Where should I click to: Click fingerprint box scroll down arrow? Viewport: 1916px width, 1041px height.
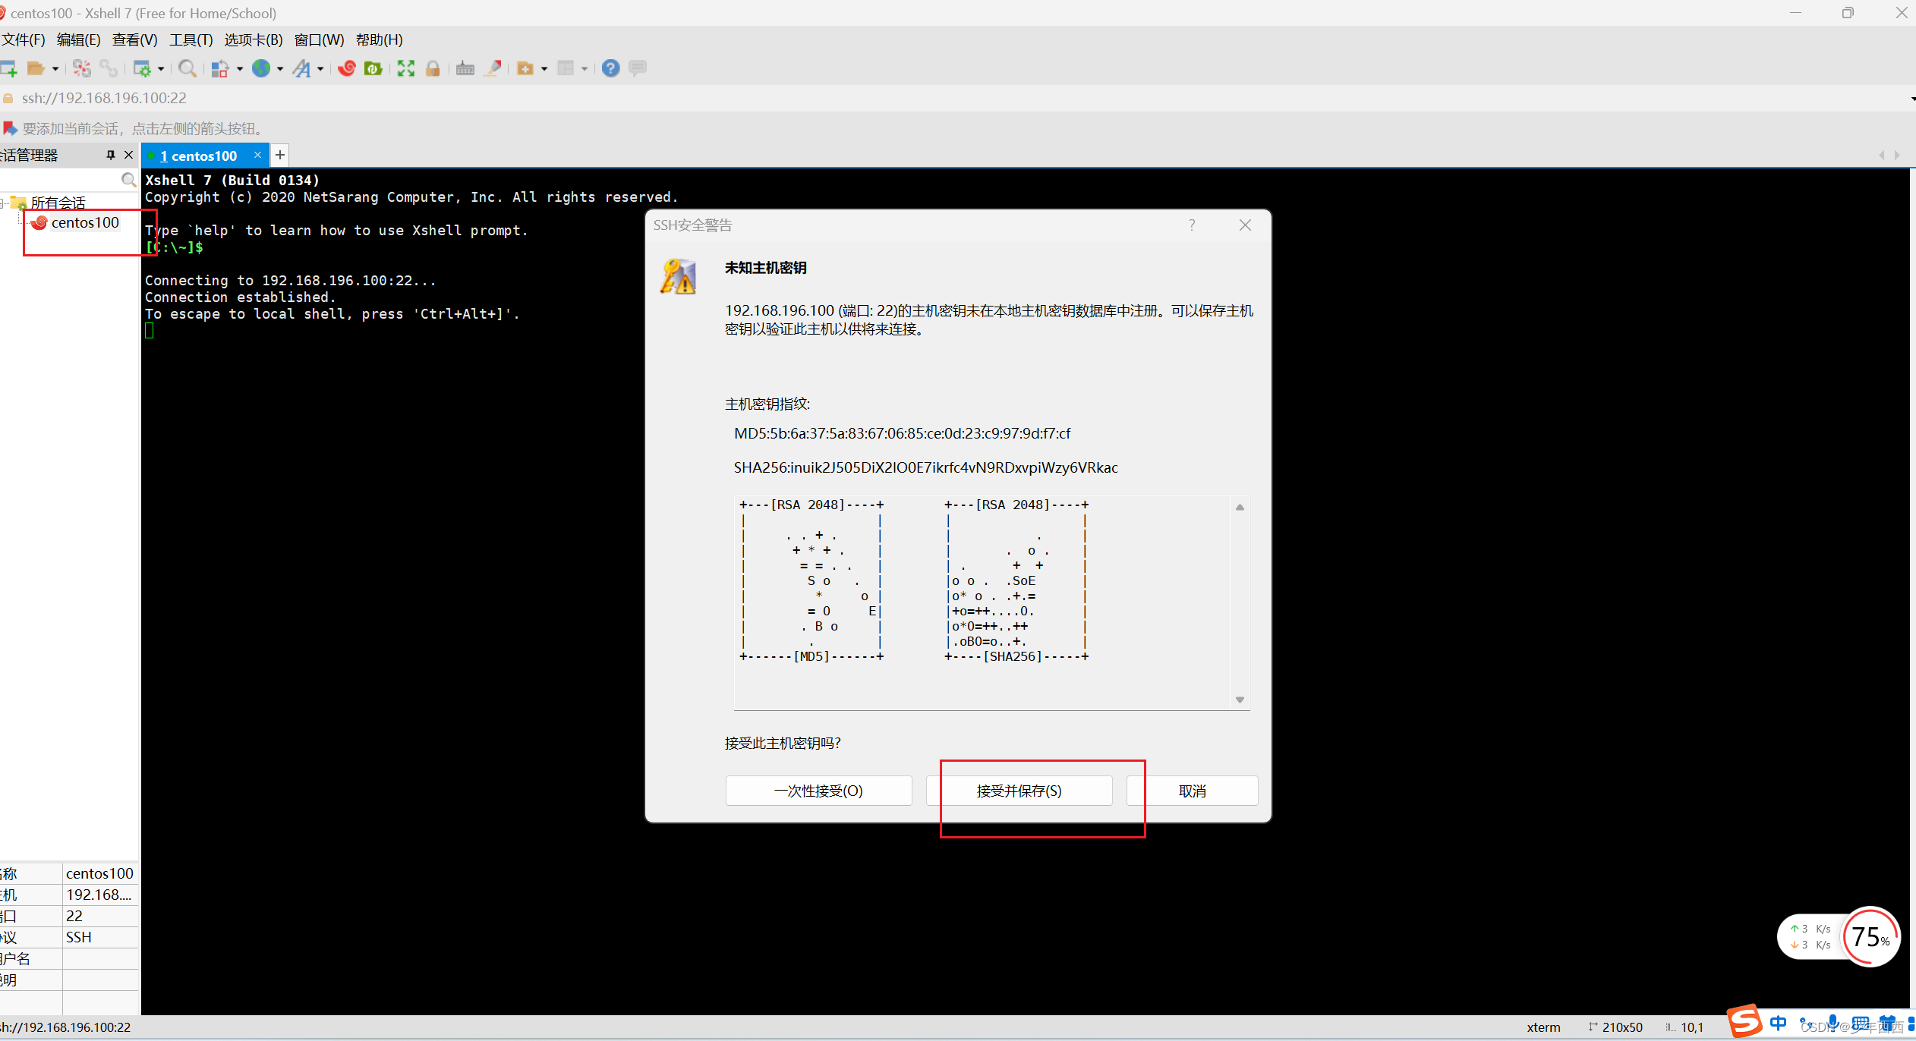point(1240,700)
